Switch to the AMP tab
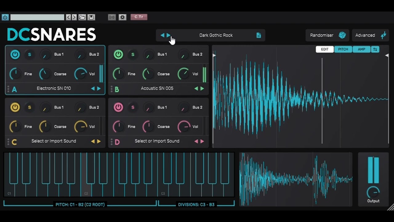This screenshot has width=394, height=222. [x=361, y=49]
